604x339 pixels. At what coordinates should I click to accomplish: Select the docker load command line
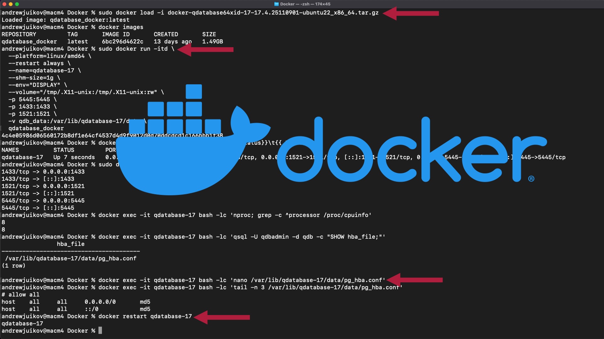click(x=239, y=13)
